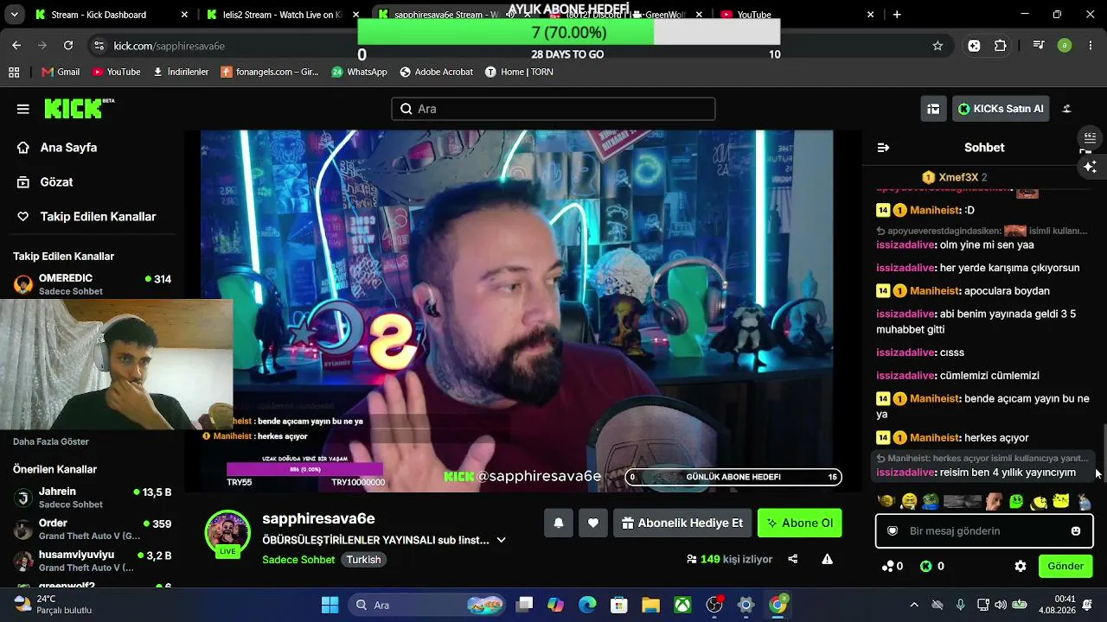Send the chat message with Gönder

point(1065,566)
